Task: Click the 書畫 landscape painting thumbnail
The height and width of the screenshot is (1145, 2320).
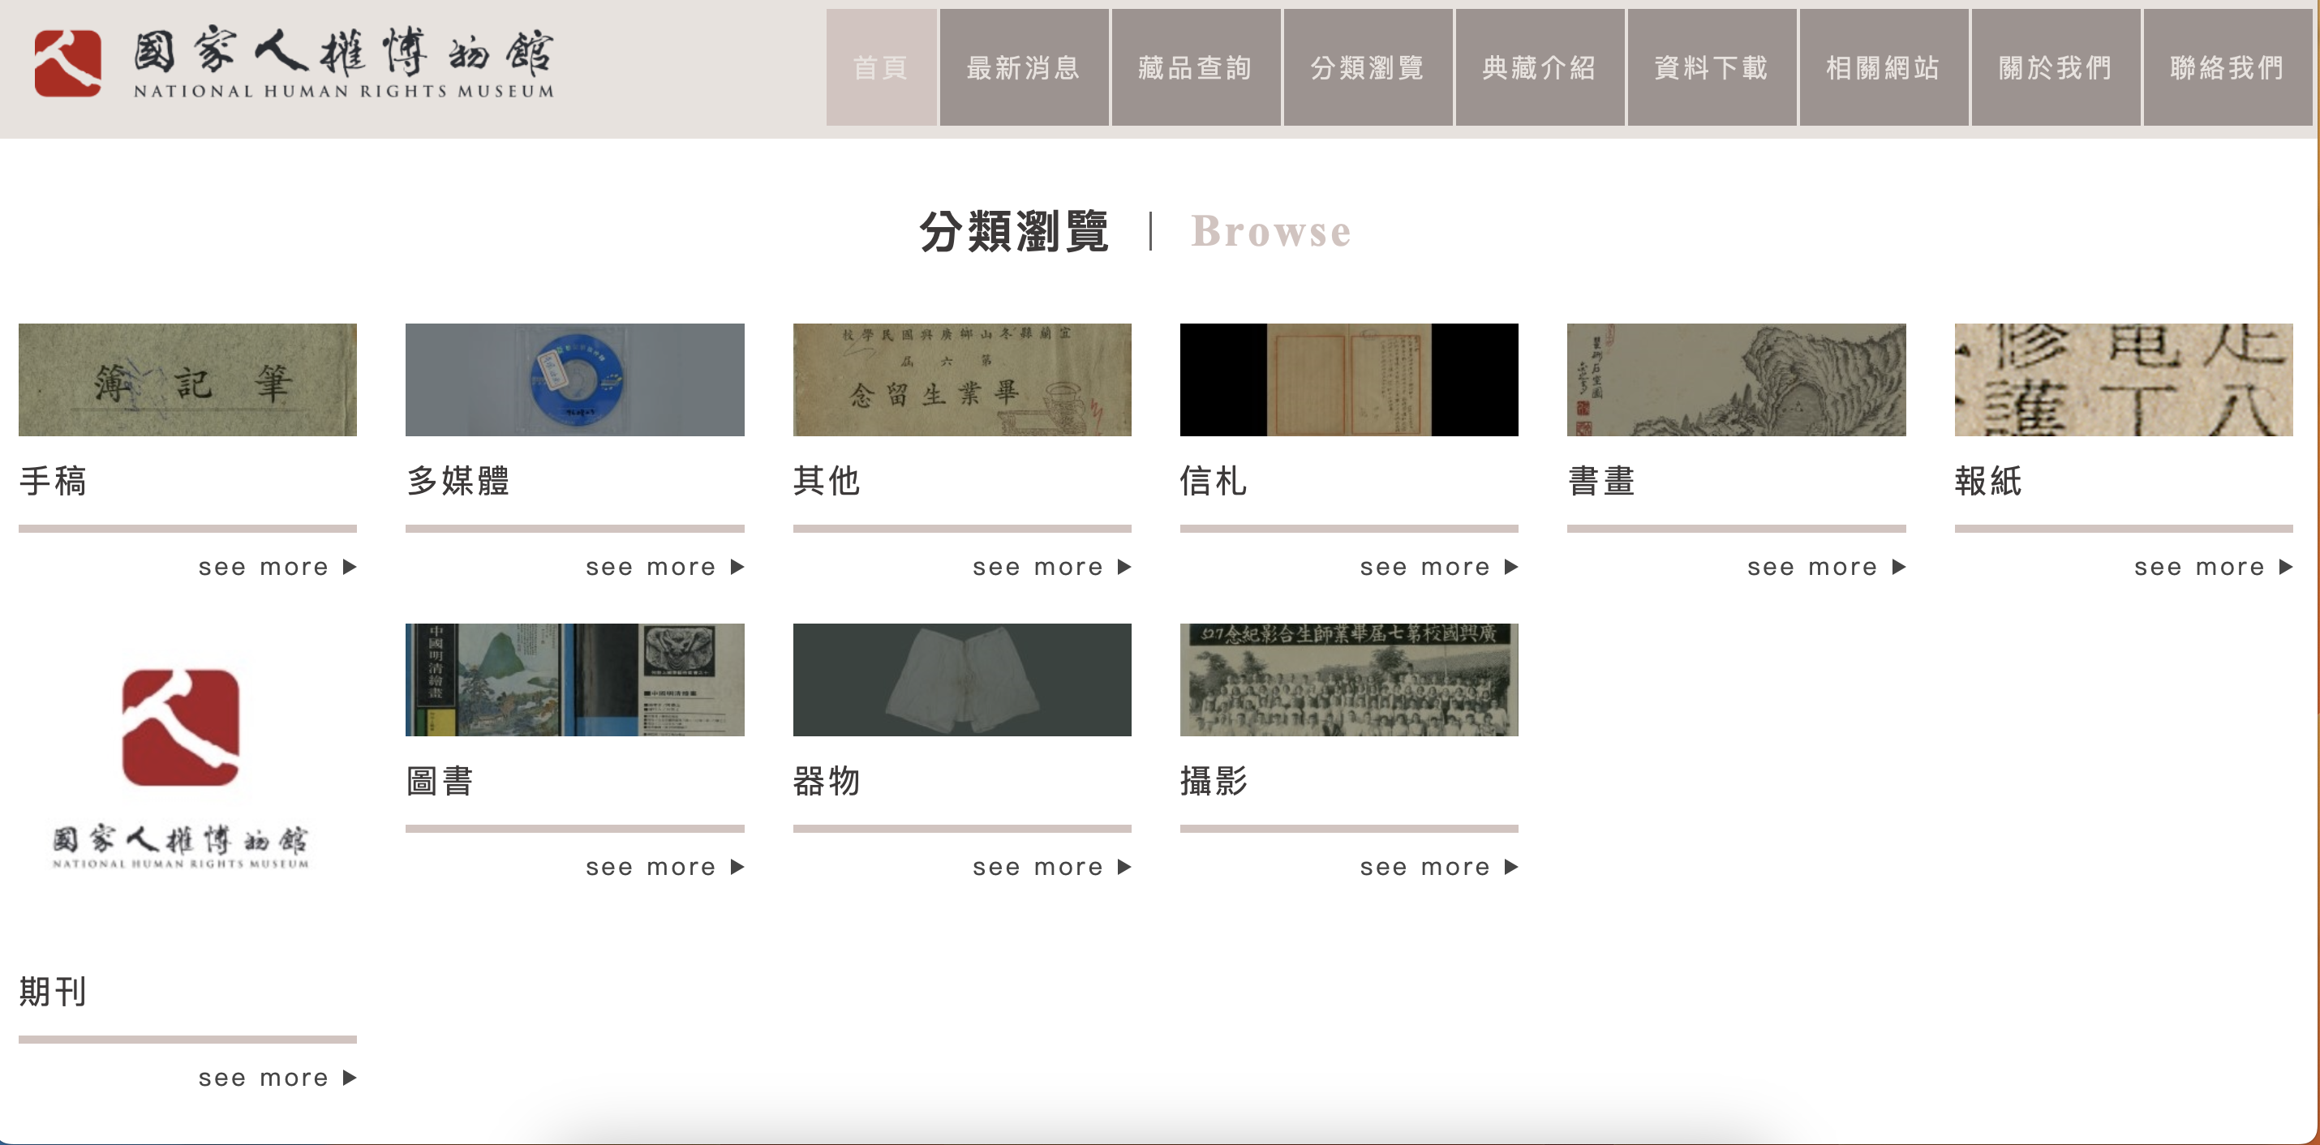Action: (x=1735, y=379)
